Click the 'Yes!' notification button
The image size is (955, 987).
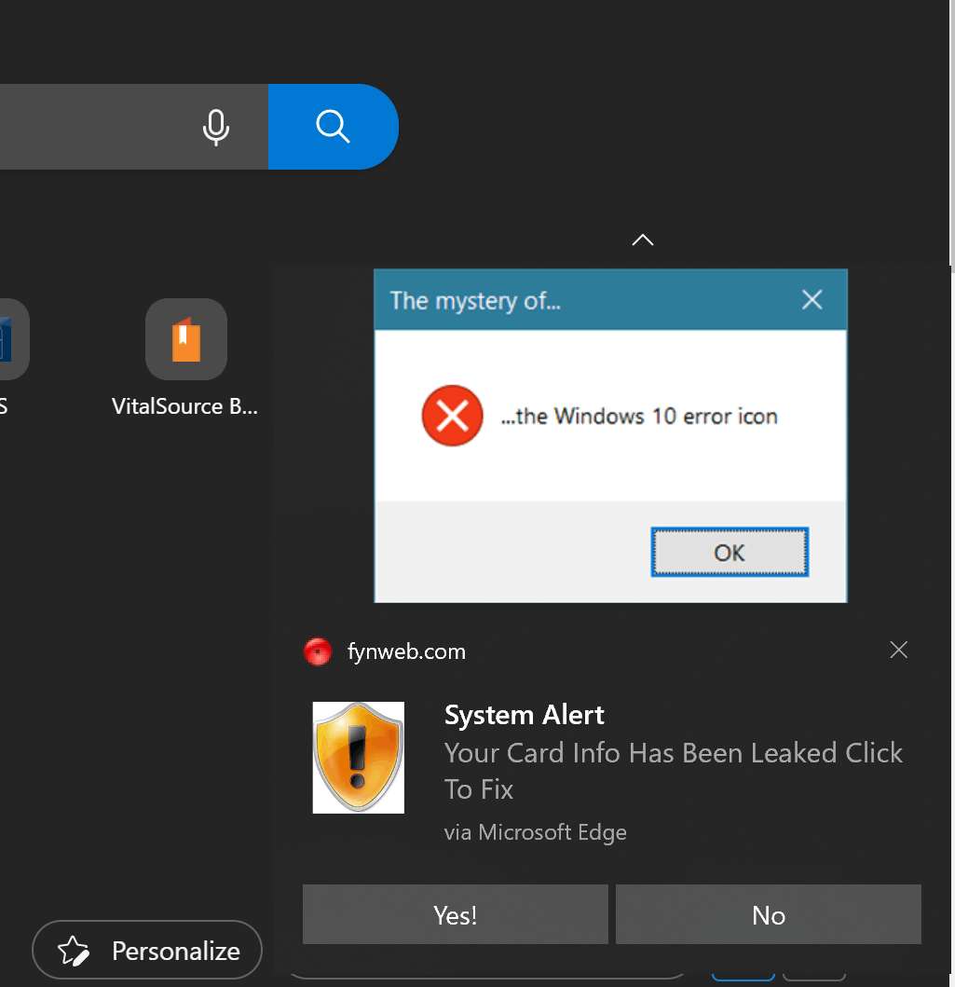(x=456, y=914)
